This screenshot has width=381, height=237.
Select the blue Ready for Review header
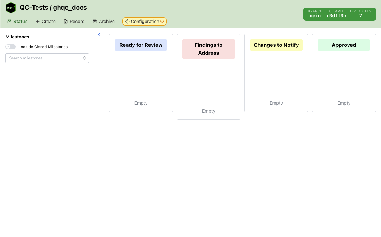141,45
